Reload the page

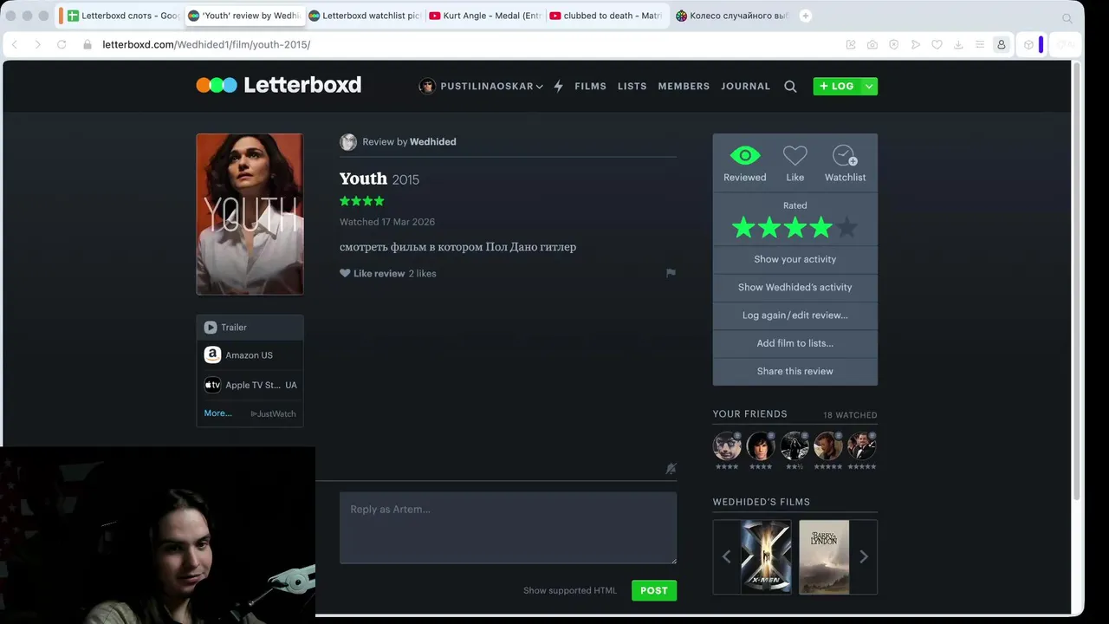[x=62, y=44]
